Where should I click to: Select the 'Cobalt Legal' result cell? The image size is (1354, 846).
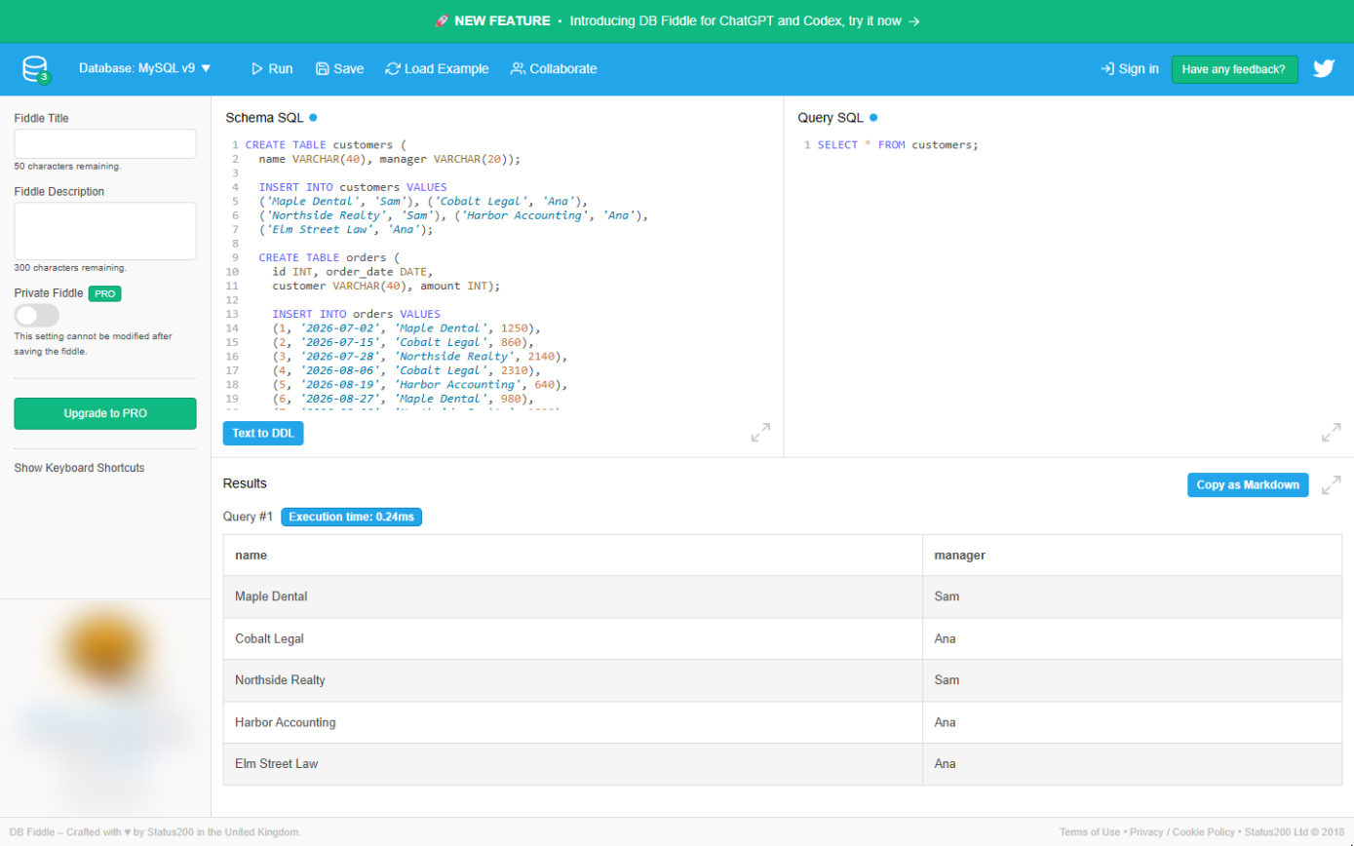[x=573, y=638]
